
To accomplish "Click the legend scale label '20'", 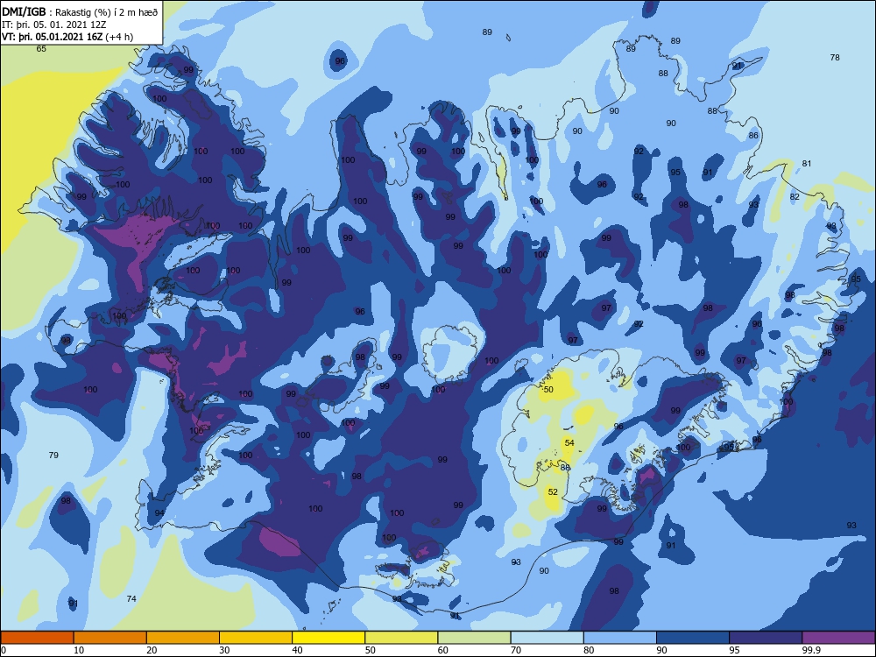I will tap(152, 650).
